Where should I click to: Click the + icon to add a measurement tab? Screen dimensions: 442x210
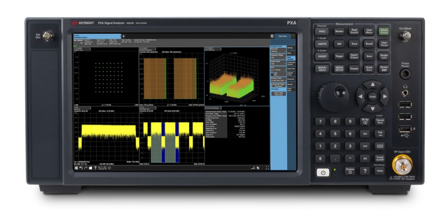[123, 36]
